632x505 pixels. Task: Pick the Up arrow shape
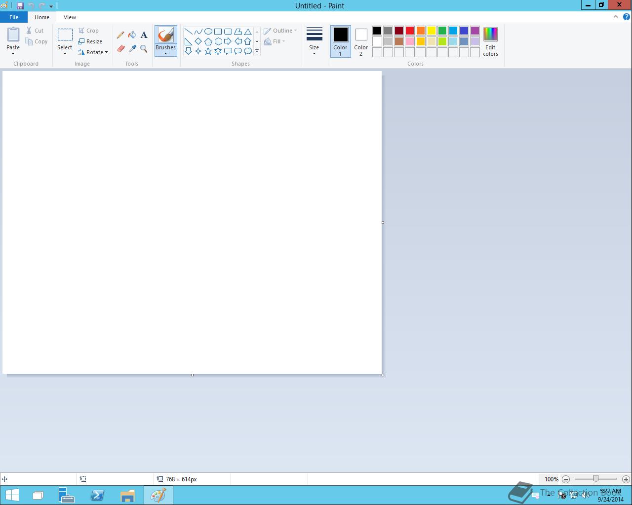248,41
